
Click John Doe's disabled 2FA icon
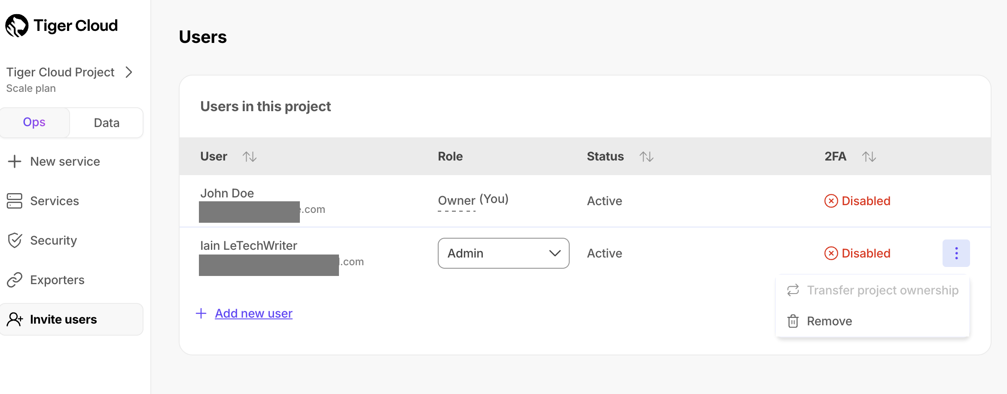click(x=831, y=201)
